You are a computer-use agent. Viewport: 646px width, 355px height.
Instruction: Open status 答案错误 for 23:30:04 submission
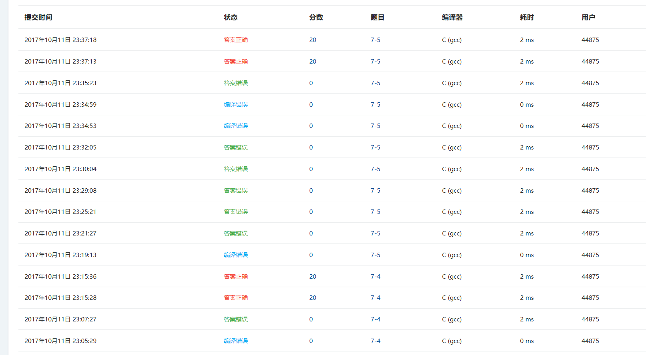click(236, 169)
